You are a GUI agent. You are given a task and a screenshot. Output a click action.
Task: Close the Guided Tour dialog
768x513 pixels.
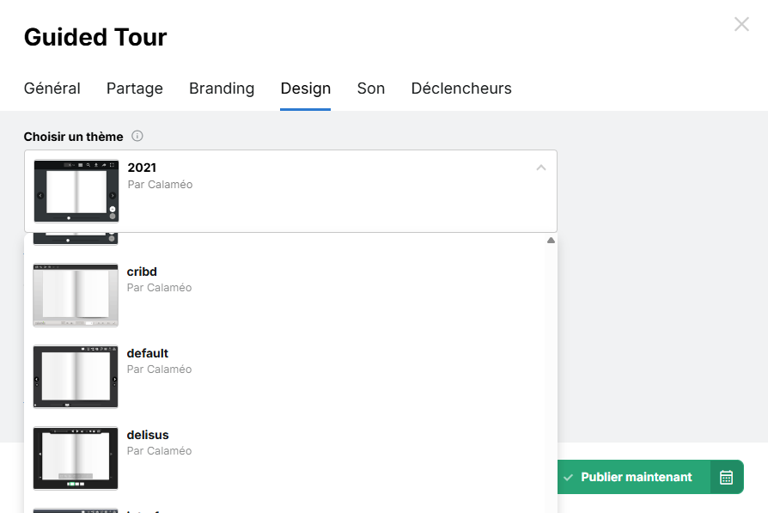(741, 24)
